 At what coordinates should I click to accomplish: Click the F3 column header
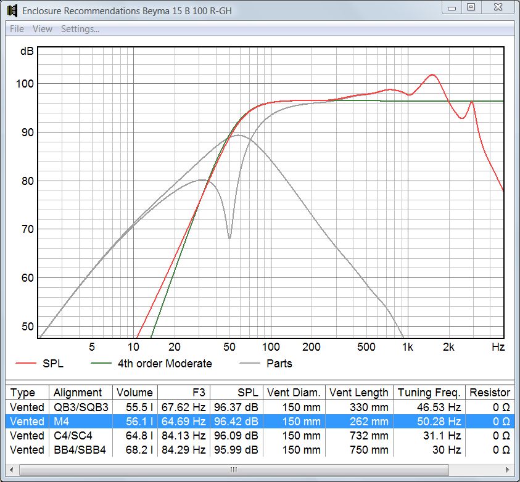[199, 392]
